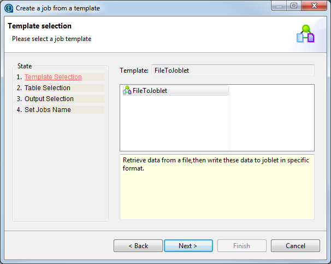This screenshot has width=331, height=264.
Task: Minimize the wizard dialog window
Action: point(279,8)
